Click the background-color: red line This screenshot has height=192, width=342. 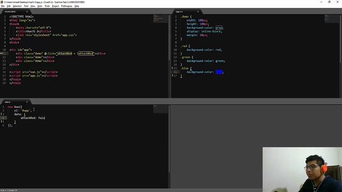point(204,50)
